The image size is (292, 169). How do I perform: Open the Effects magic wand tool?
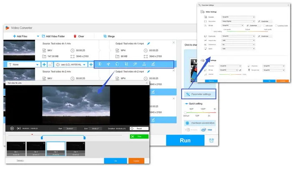[x=135, y=64]
